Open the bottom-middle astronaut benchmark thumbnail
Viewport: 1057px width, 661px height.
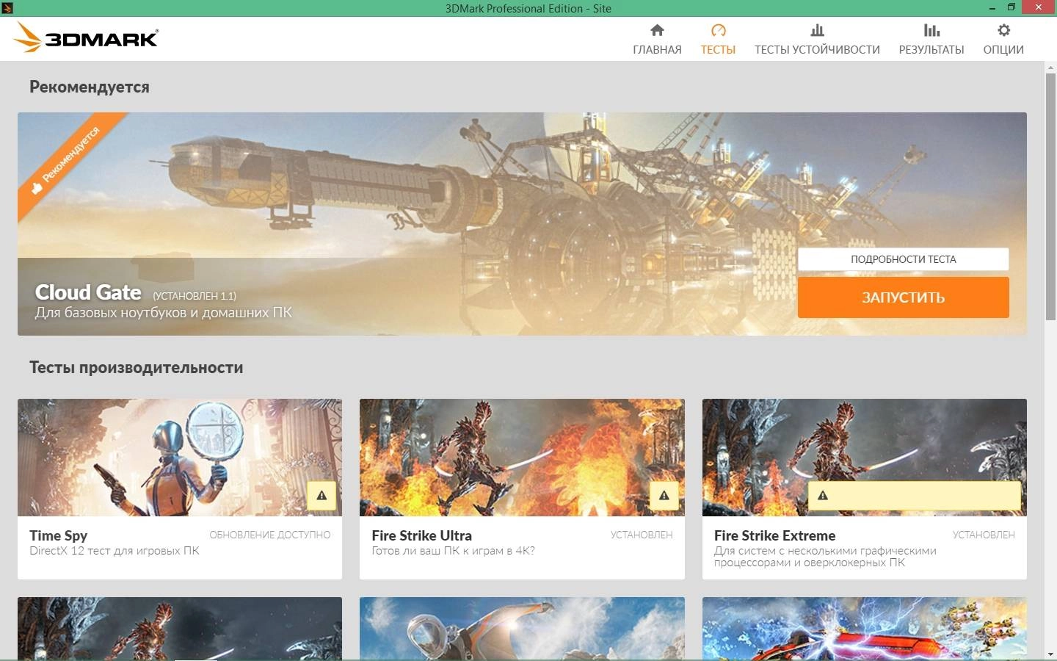[522, 628]
